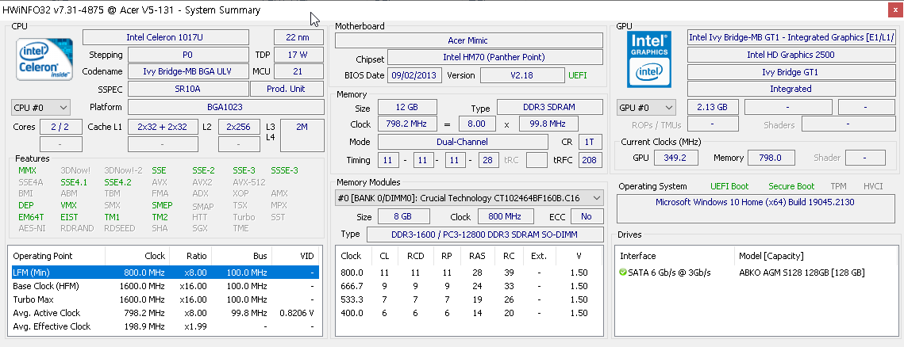Click the memory Clock 798.2 MHz field
904x347 pixels.
tap(407, 124)
